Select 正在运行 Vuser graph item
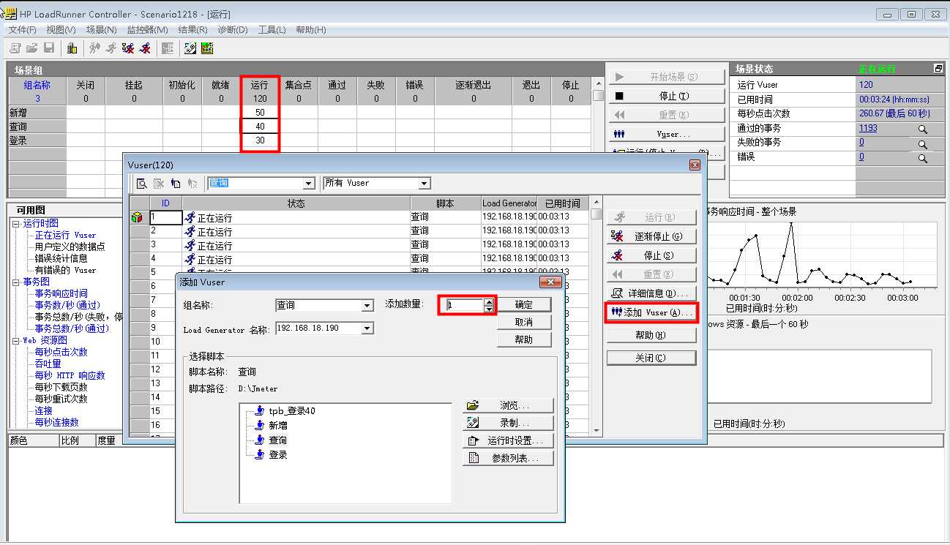 65,235
